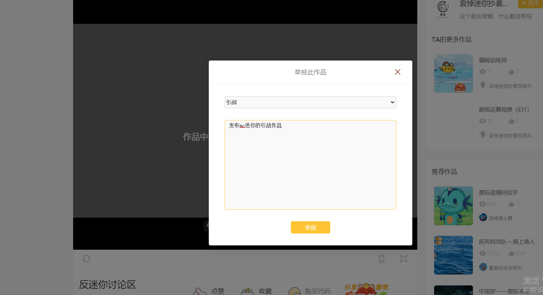Click the views eye icon for 超级运算规律

point(482,121)
